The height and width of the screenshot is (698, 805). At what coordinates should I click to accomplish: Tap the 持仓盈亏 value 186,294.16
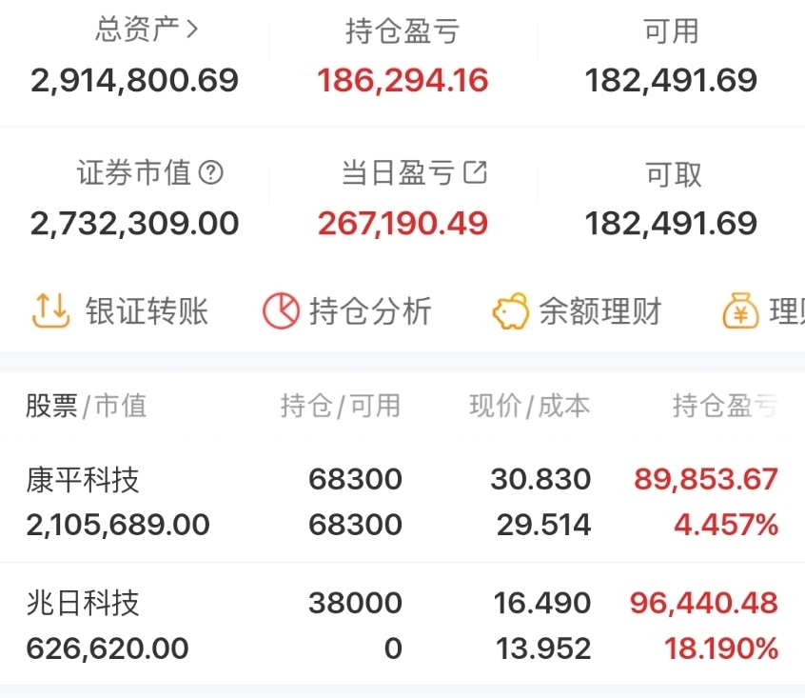click(x=402, y=81)
